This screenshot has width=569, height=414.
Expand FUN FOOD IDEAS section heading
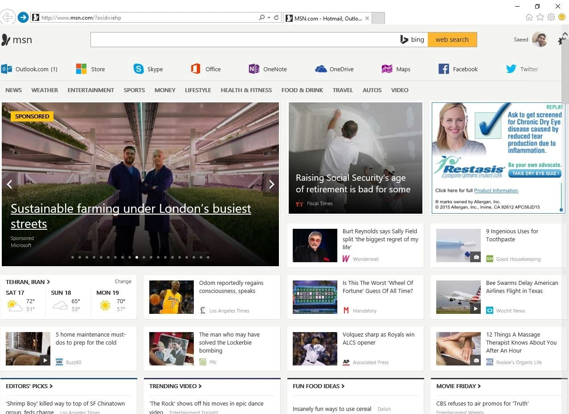pos(319,386)
